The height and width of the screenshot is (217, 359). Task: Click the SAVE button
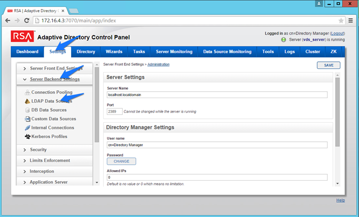point(329,66)
